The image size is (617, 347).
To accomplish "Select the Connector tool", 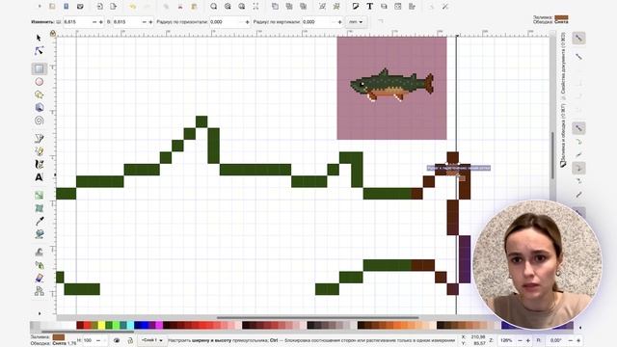I will [39, 291].
